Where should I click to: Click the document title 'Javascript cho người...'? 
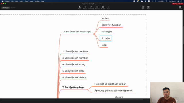click(89, 4)
